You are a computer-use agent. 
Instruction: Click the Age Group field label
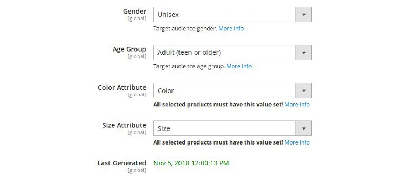(129, 49)
